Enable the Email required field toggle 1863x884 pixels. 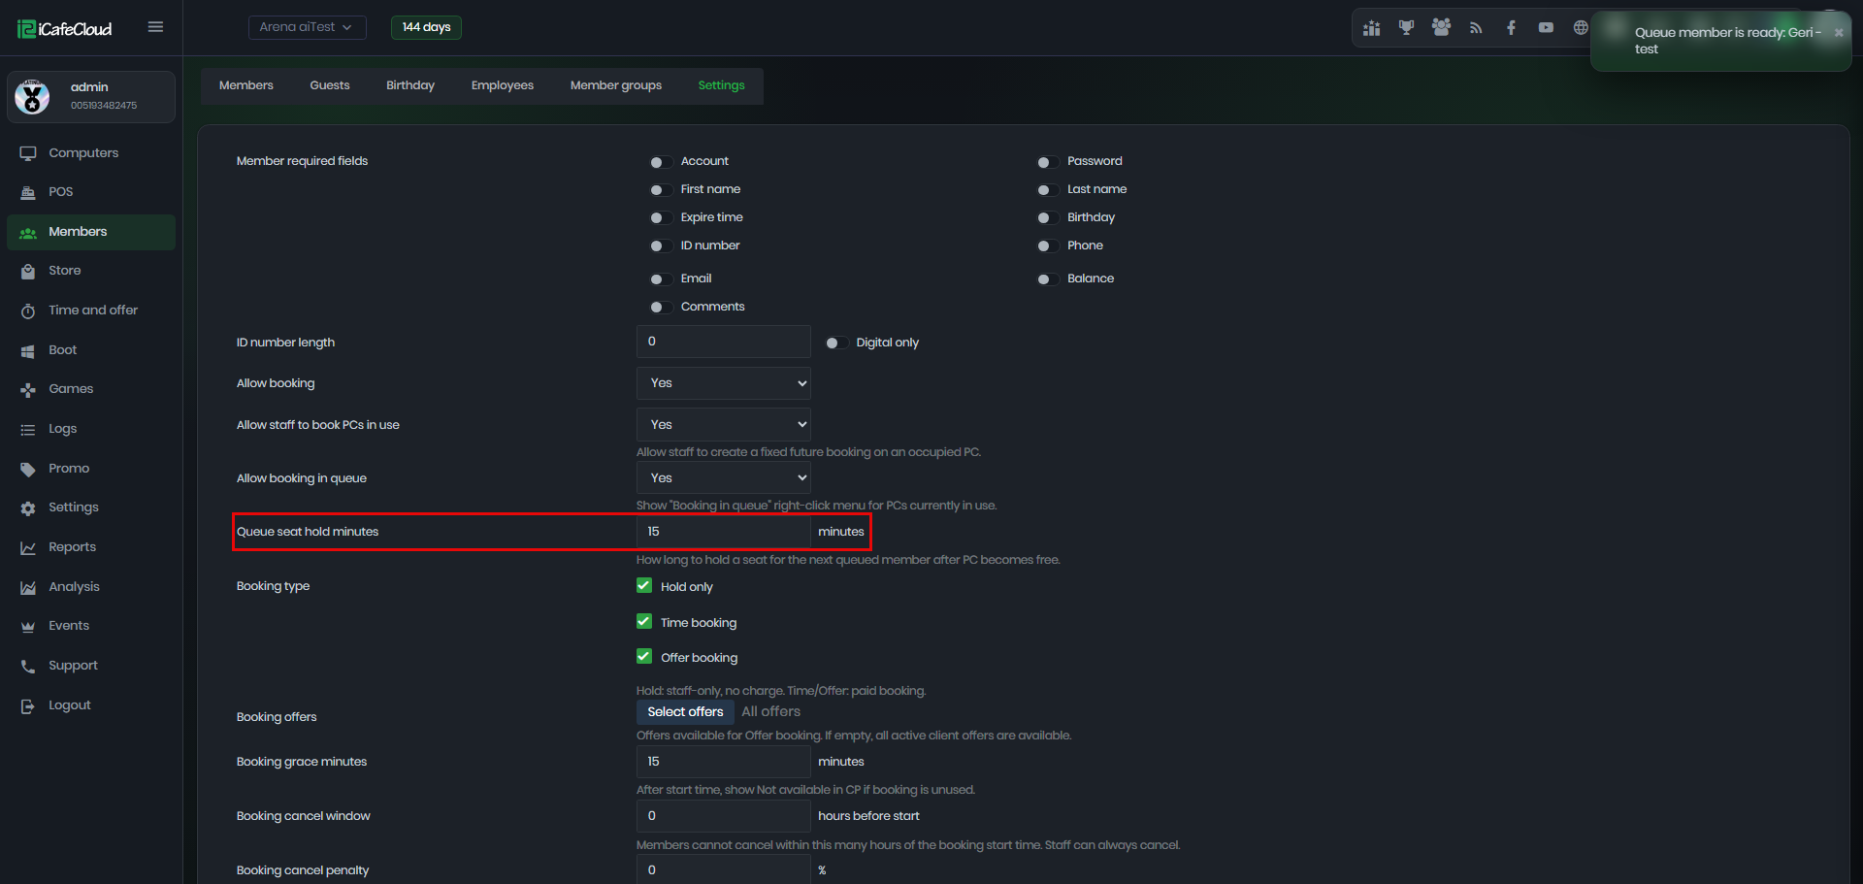tap(661, 279)
